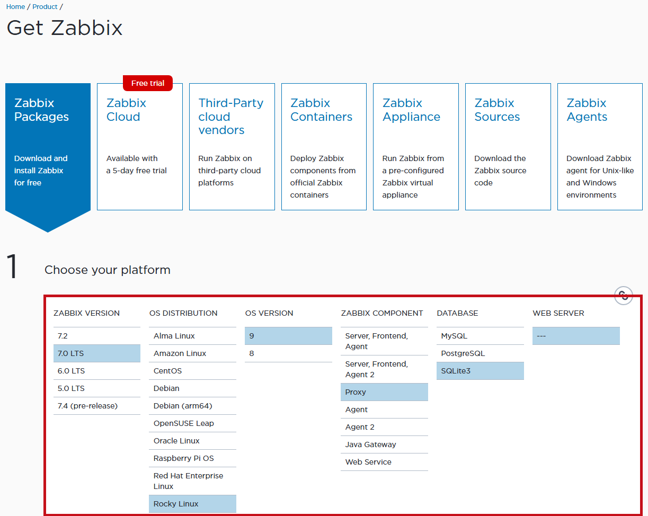Screen dimensions: 648x516
Task: Click the copy link icon near the platform table
Action: point(624,296)
